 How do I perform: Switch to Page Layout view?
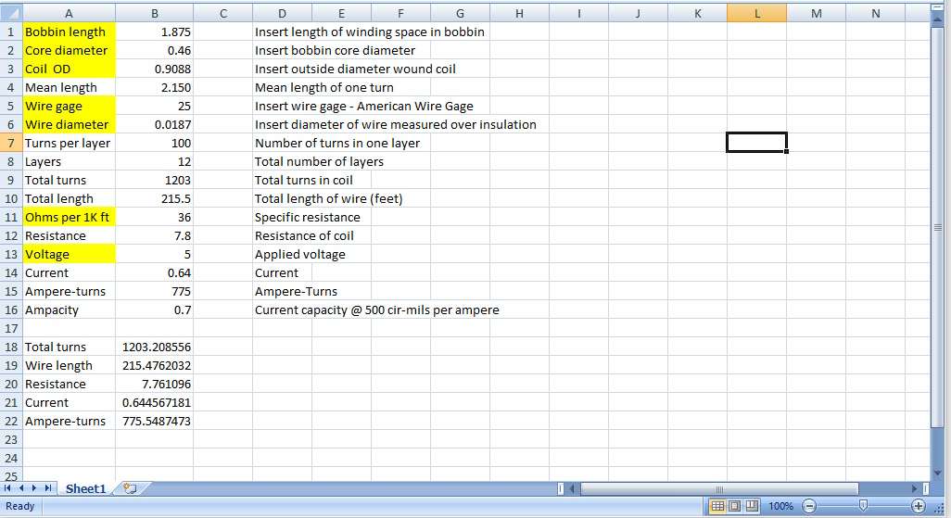pos(734,506)
